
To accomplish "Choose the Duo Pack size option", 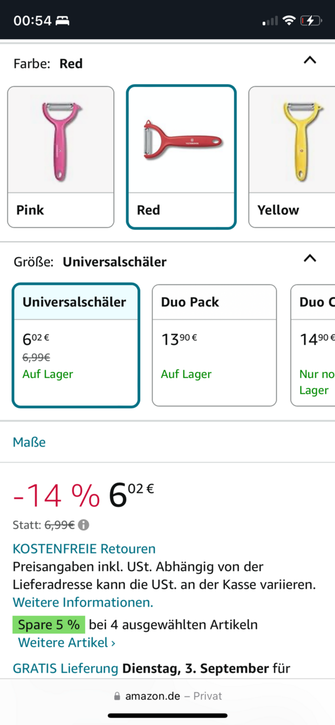I will (214, 345).
